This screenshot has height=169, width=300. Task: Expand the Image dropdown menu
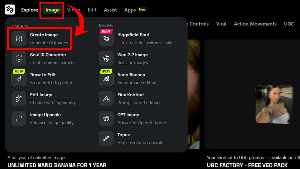coord(52,10)
